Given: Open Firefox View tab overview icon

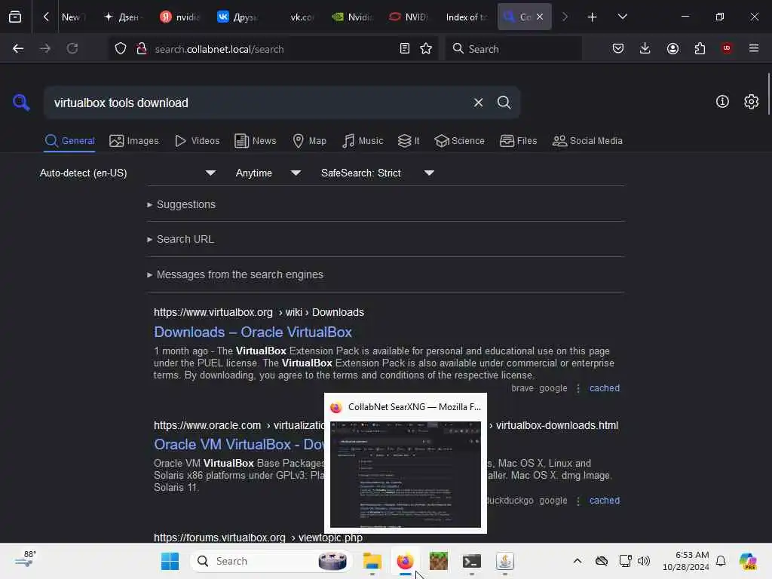Looking at the screenshot, I should point(15,17).
